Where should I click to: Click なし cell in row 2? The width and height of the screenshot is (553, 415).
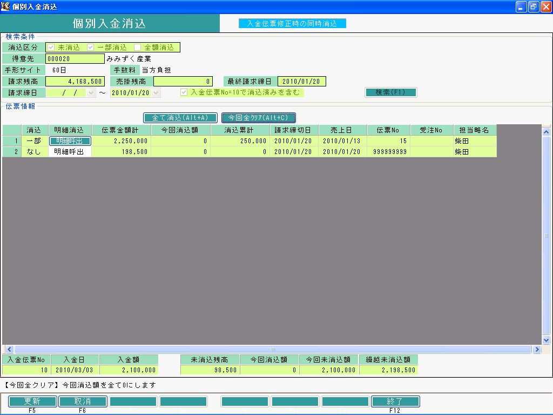coord(35,152)
